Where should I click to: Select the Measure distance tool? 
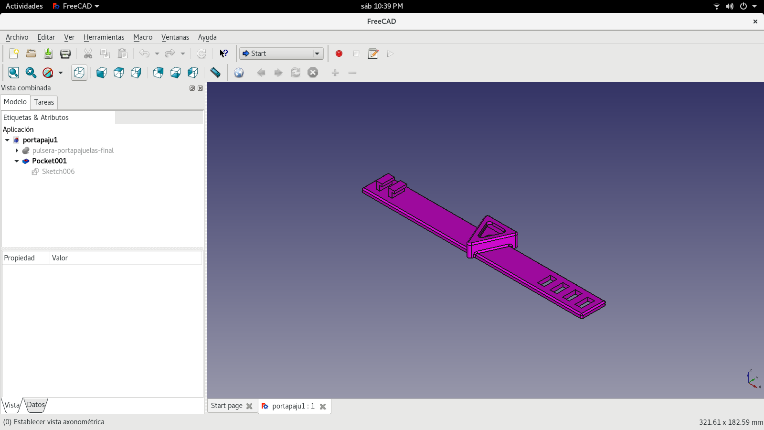[x=215, y=73]
